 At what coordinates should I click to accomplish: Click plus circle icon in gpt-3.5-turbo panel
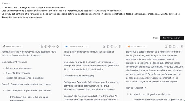(50, 47)
